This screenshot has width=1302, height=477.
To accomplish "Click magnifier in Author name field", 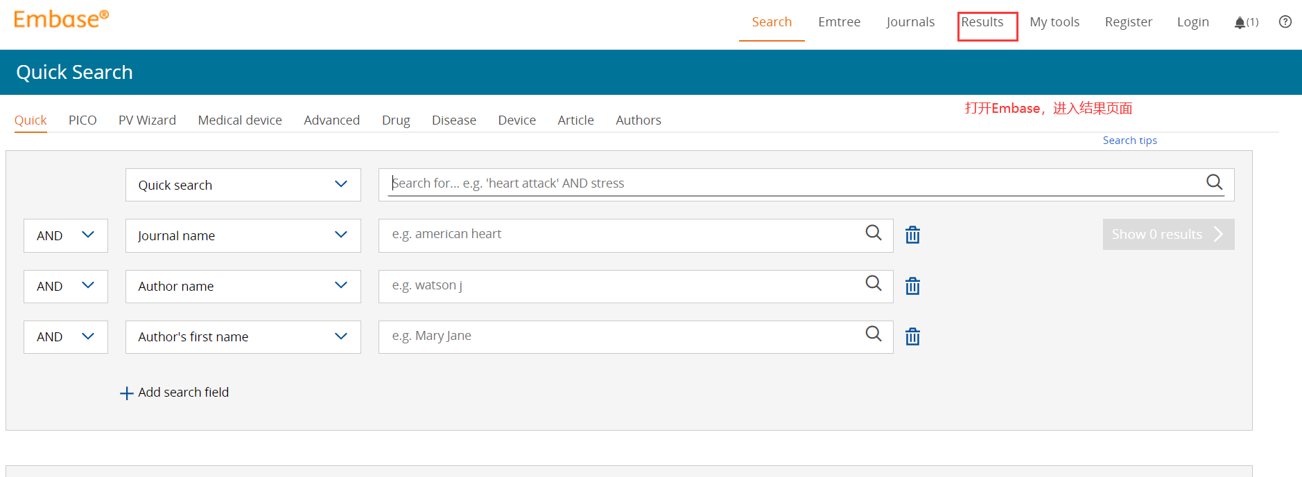I will [x=874, y=283].
